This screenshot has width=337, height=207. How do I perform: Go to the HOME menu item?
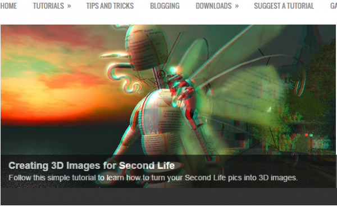[x=8, y=6]
